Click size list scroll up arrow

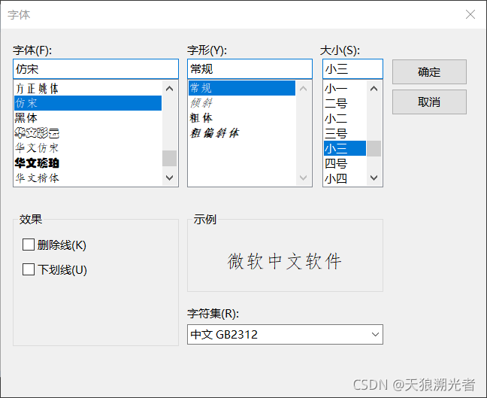pos(374,89)
